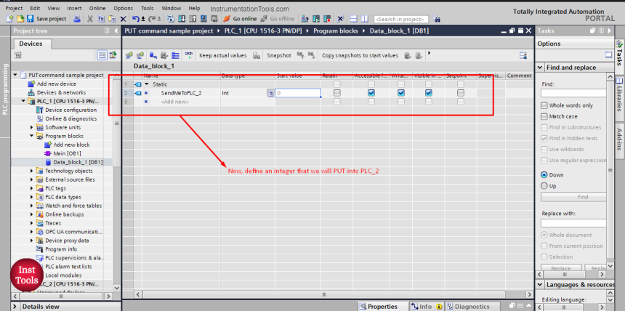Uncheck Accessible checkbox for SendMeToPLC_2
This screenshot has width=625, height=311.
(x=371, y=93)
